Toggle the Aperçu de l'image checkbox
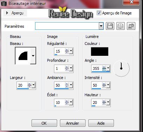143x132 pixels. click(99, 13)
